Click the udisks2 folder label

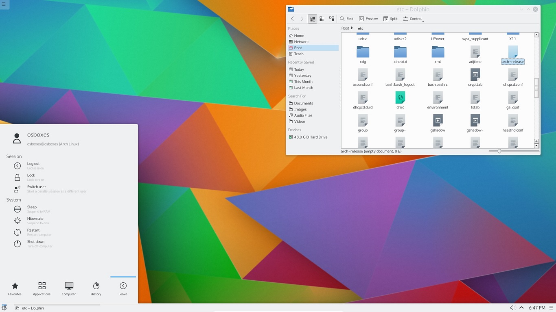click(400, 39)
